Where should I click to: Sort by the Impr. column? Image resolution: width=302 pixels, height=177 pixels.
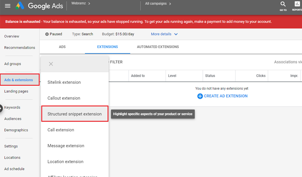[x=294, y=76]
